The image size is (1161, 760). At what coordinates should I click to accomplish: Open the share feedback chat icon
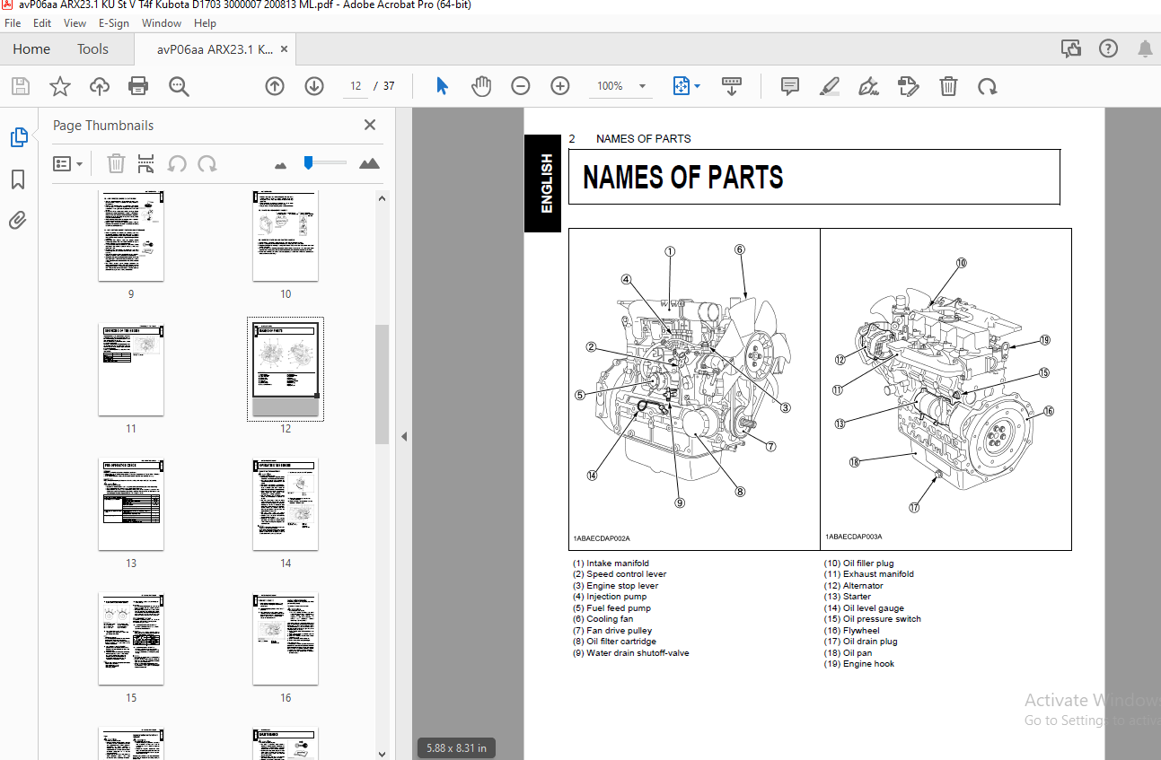pos(1070,48)
